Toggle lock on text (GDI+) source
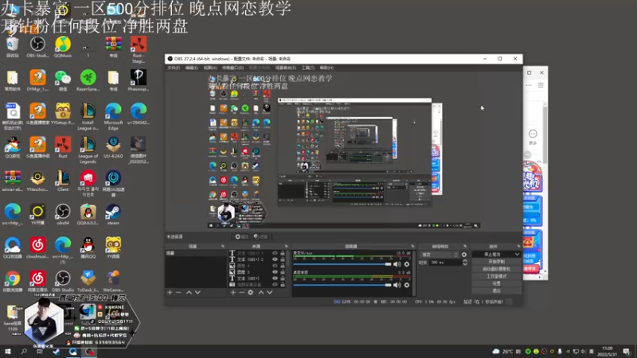The height and width of the screenshot is (358, 637). (x=283, y=278)
